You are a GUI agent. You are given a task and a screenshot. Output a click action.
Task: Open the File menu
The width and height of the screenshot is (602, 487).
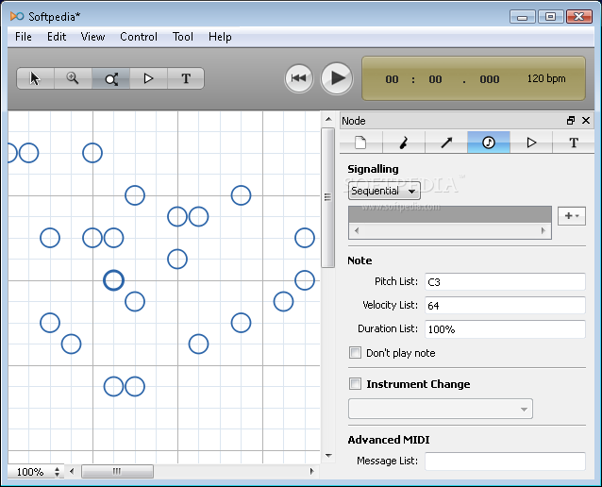24,37
